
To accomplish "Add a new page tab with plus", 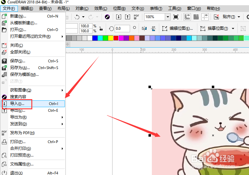I will (x=68, y=44).
